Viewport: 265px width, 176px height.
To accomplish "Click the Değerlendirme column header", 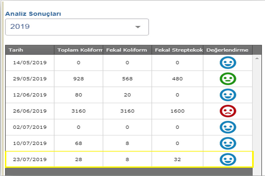I will click(228, 50).
